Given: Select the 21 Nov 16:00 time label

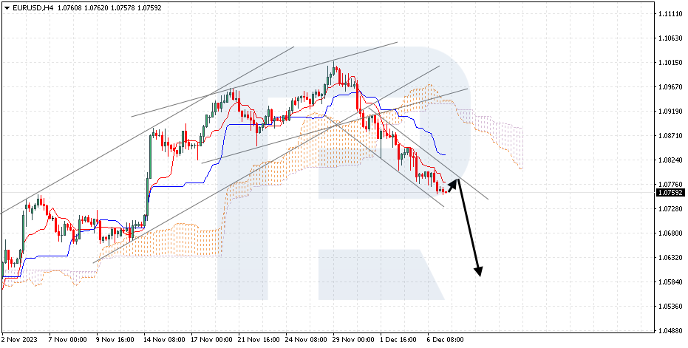Looking at the screenshot, I should 258,340.
